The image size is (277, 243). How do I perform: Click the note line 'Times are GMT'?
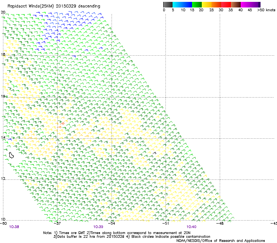pyautogui.click(x=72, y=233)
